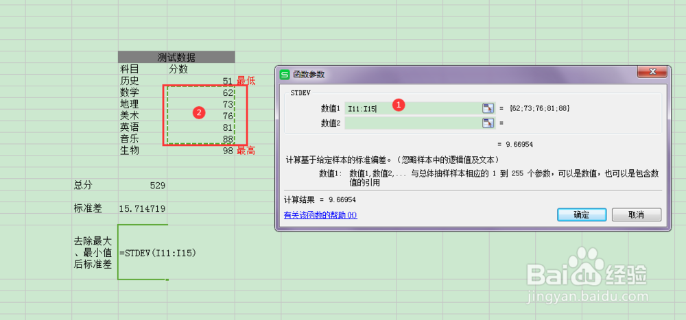
Task: Select the 音乐 cell
Action: point(143,138)
